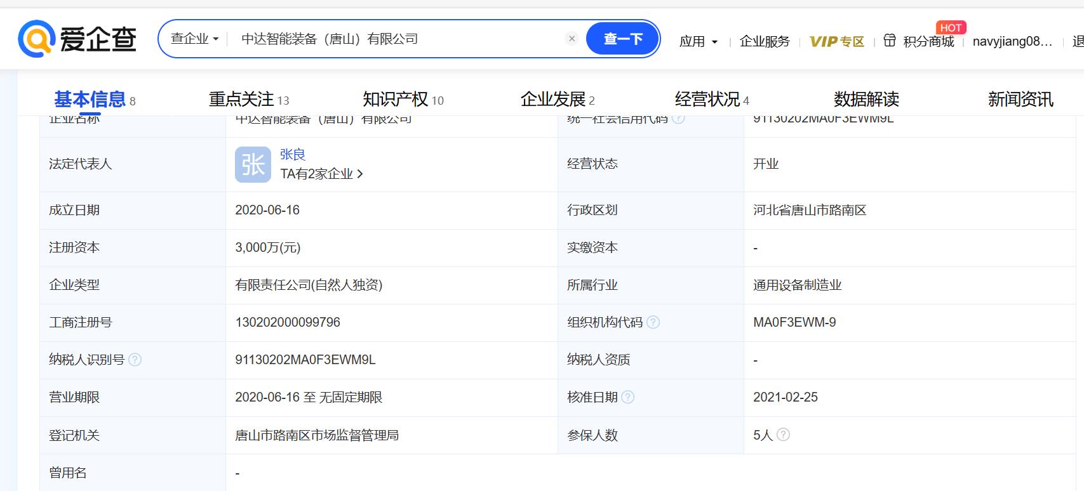
Task: Select the 2021-02-25 approval date
Action: pyautogui.click(x=786, y=397)
